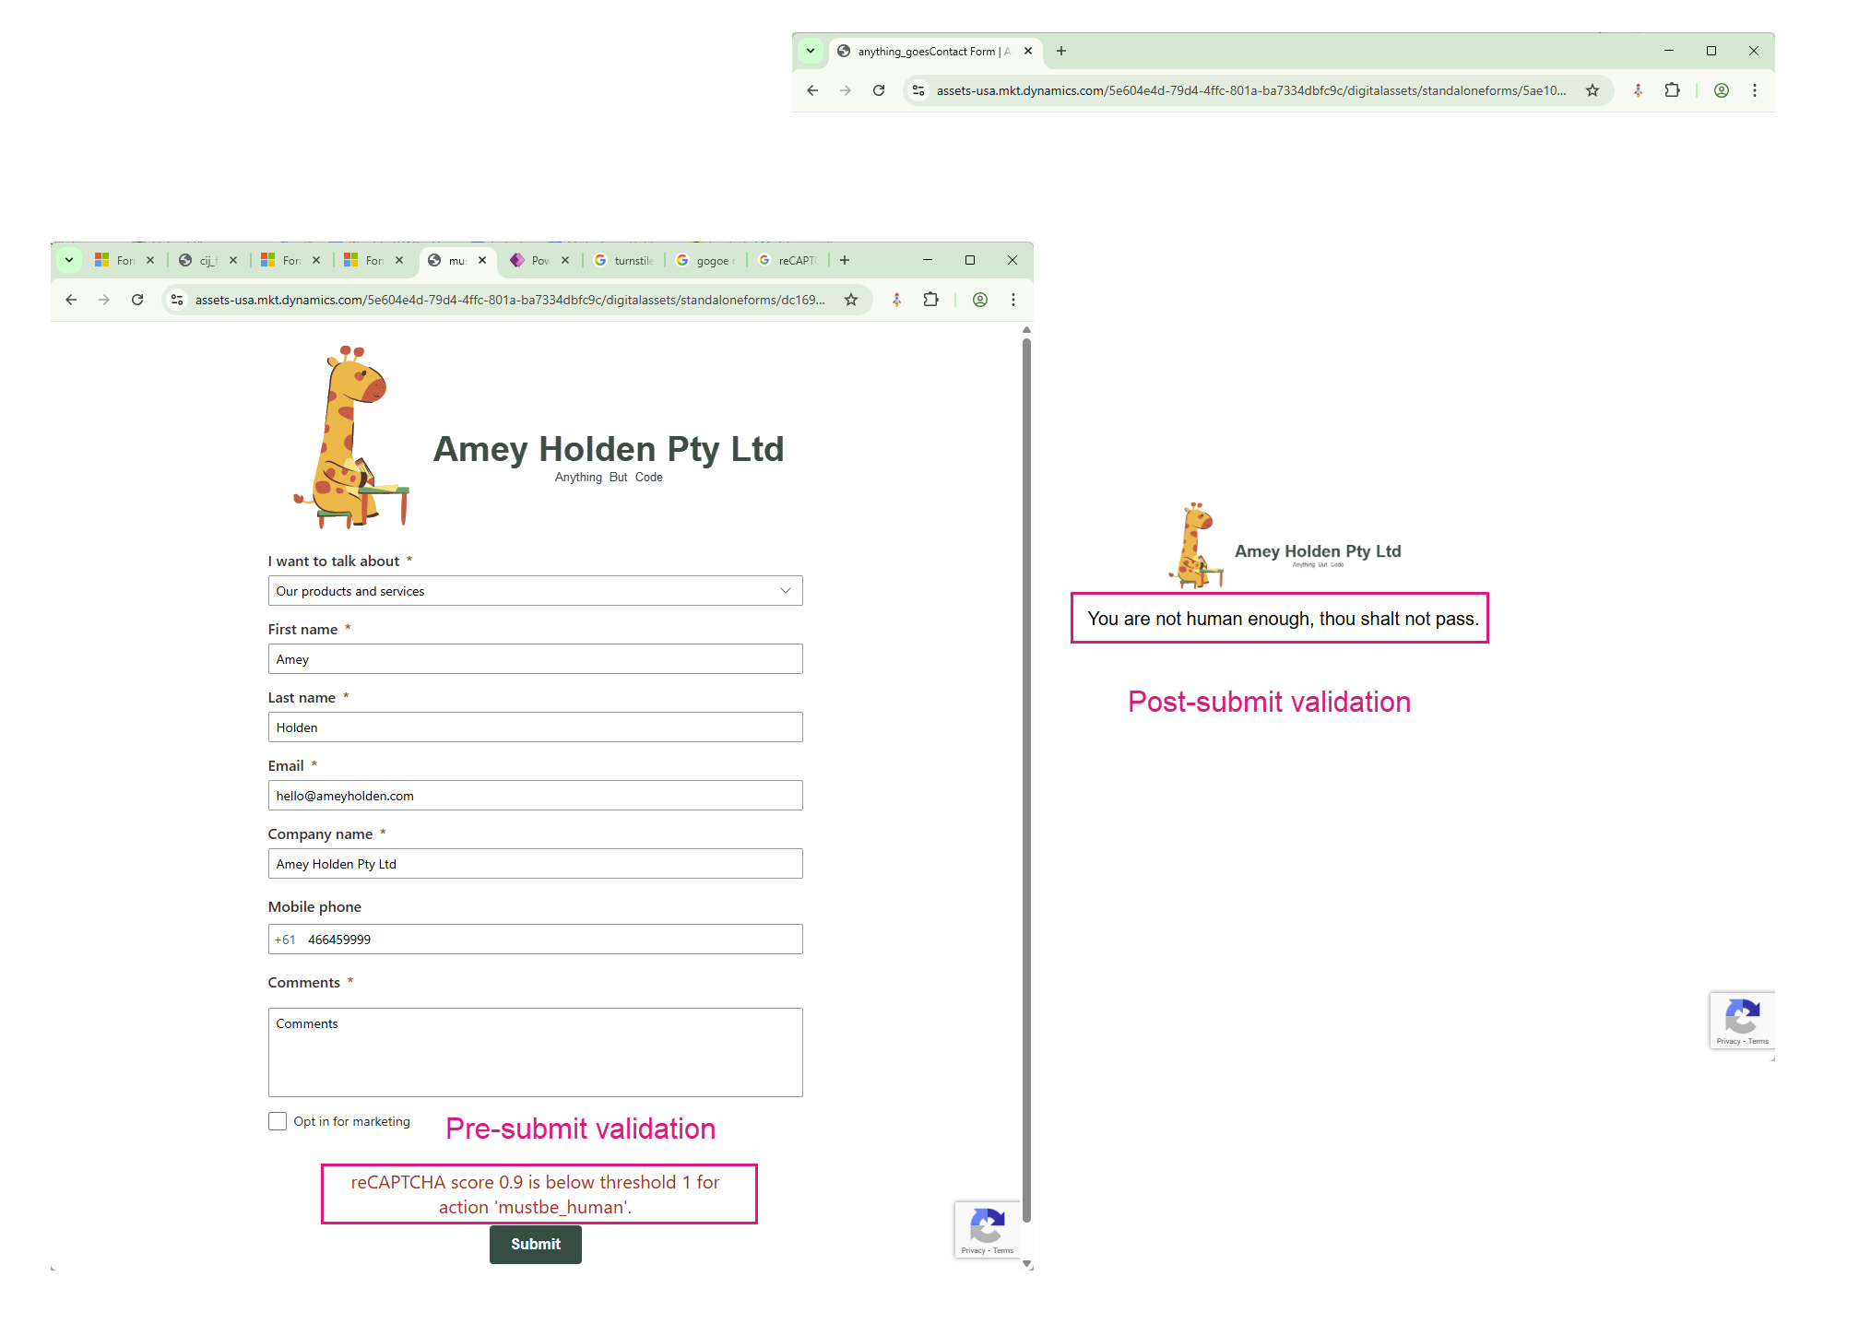Open tab search chevron in rear window

[811, 51]
